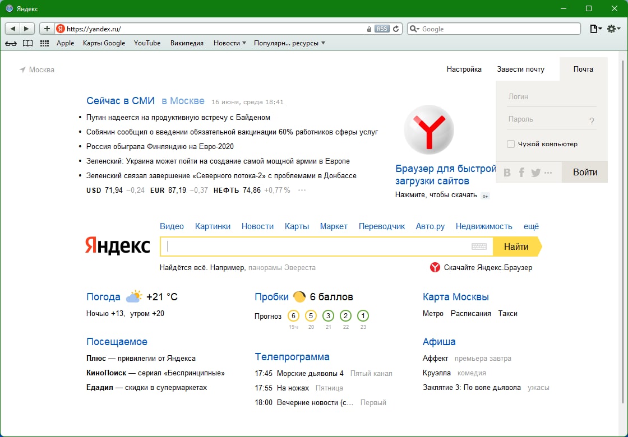
Task: Open the Википедия bookmark
Action: [187, 43]
